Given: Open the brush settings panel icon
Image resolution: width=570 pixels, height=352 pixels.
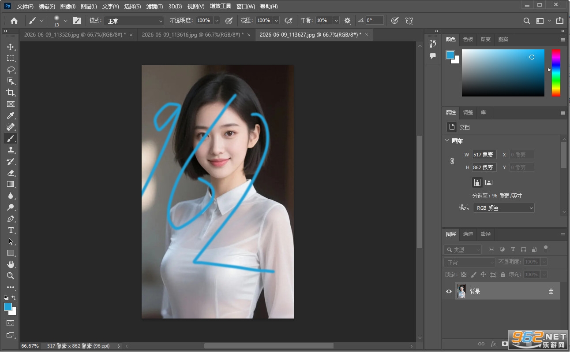Looking at the screenshot, I should [77, 20].
